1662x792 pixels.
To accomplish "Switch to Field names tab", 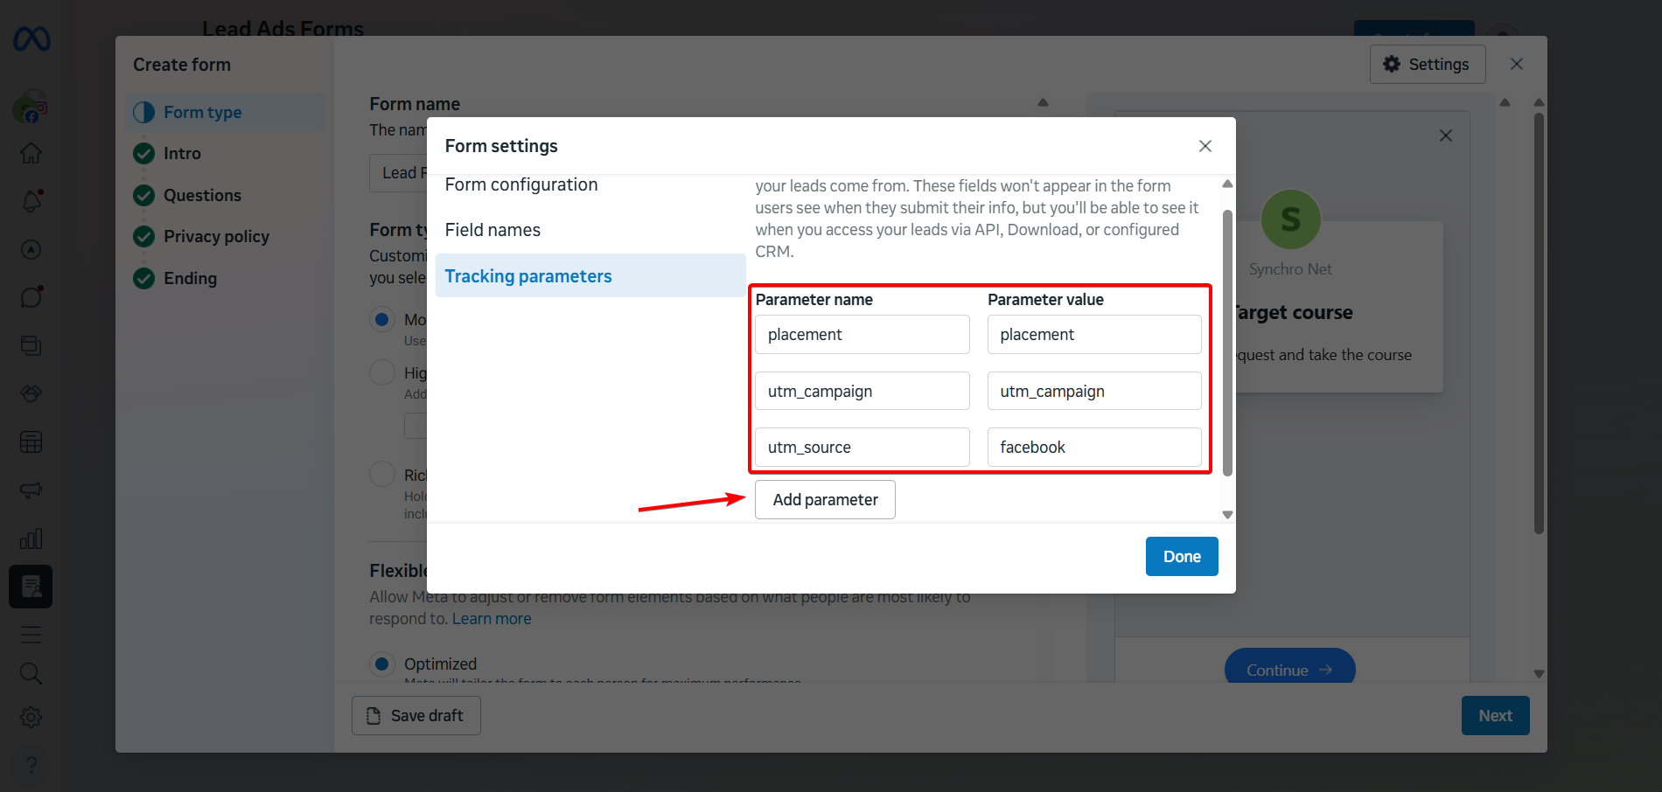I will 492,230.
